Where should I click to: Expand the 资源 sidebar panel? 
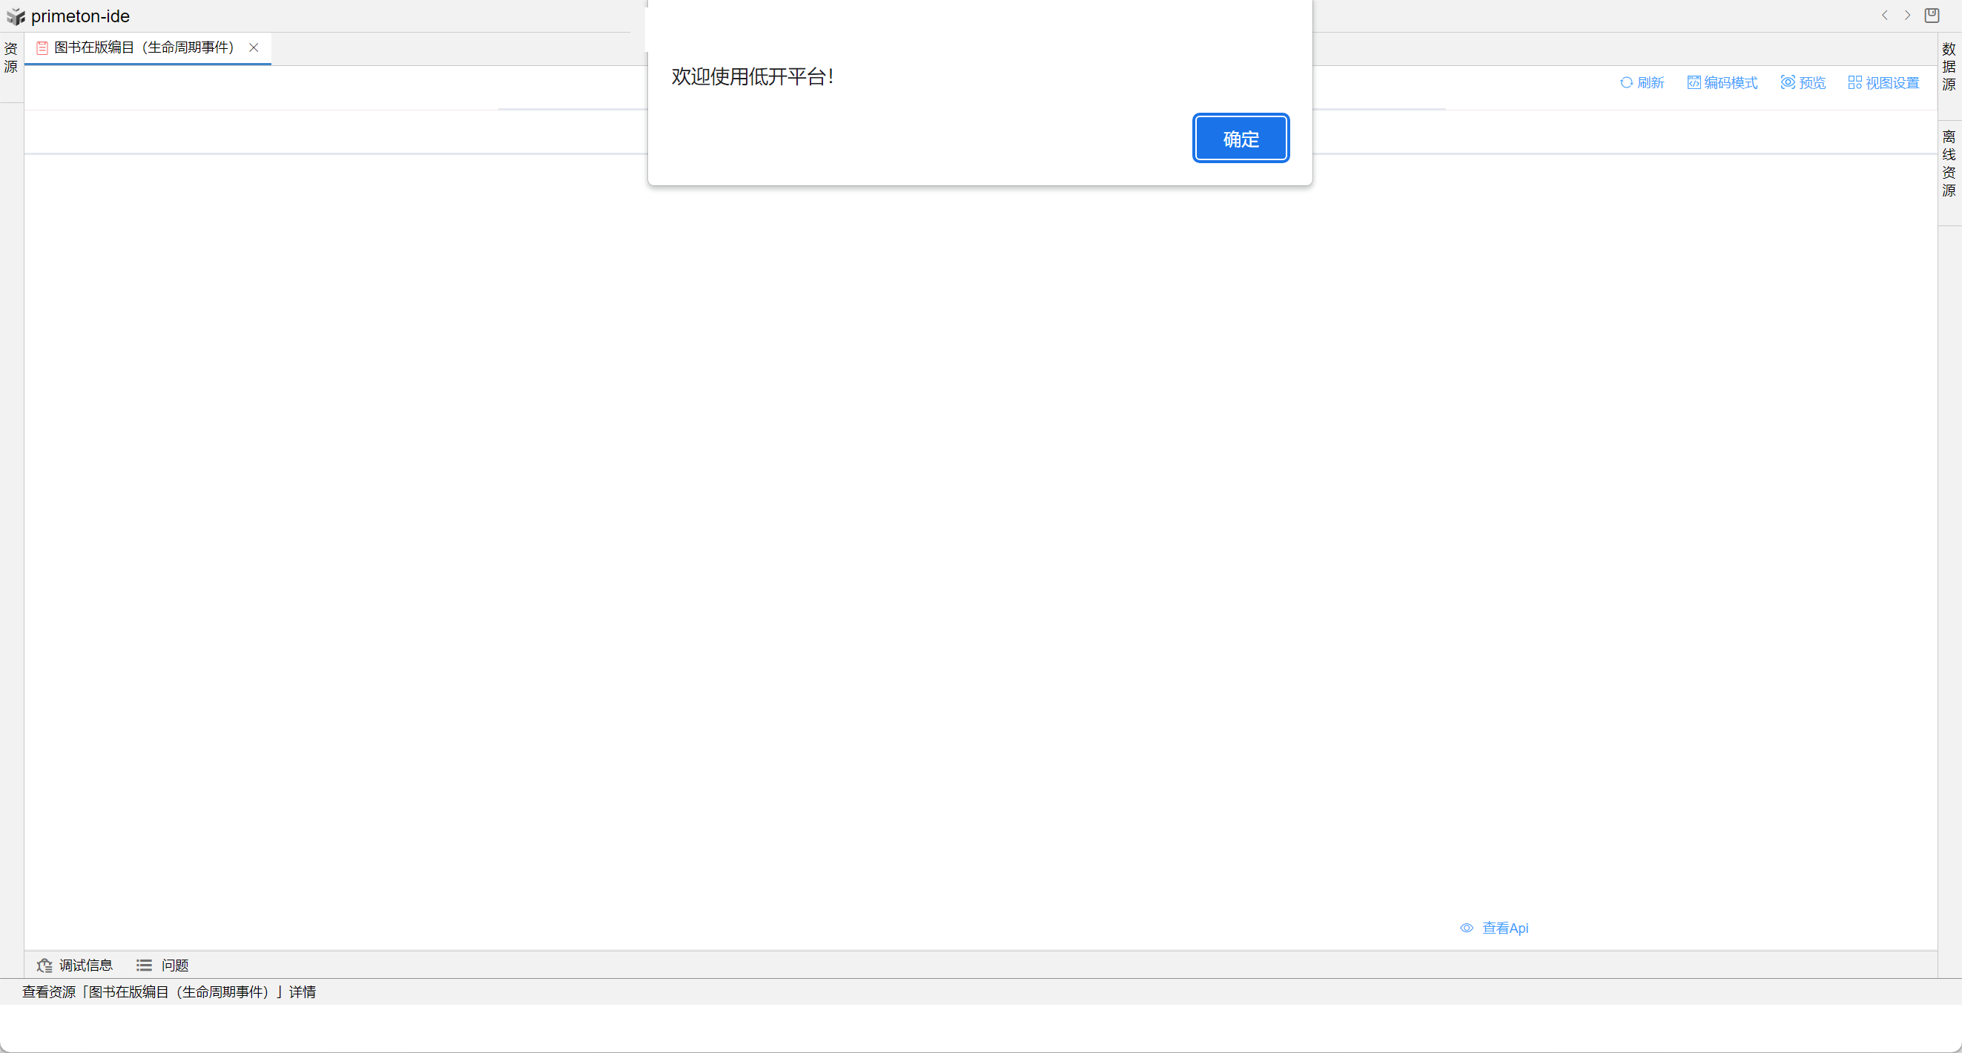[10, 58]
